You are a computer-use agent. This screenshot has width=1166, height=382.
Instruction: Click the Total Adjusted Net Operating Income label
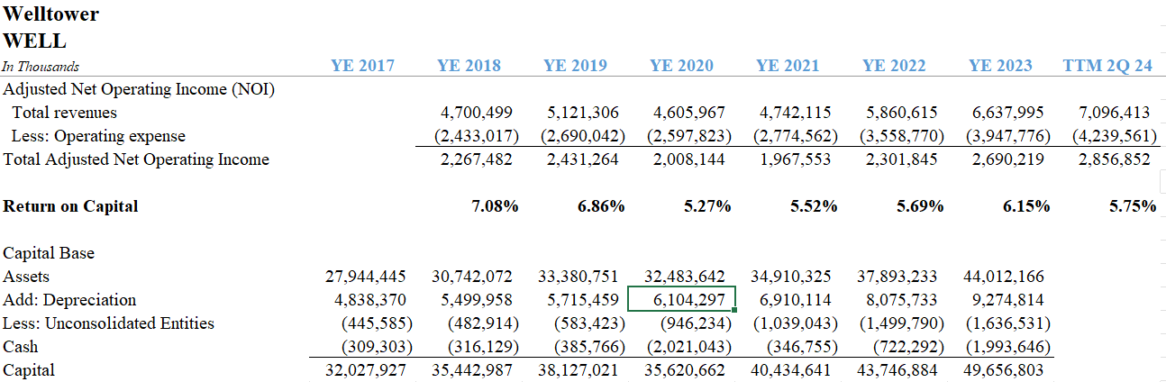pyautogui.click(x=136, y=159)
